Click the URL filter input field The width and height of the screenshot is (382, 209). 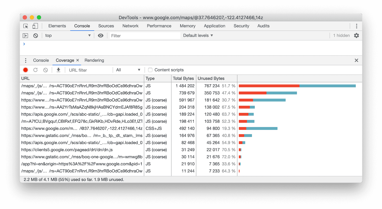click(89, 70)
